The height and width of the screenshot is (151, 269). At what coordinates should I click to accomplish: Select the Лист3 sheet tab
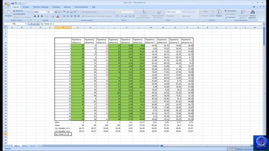[x=33, y=146]
